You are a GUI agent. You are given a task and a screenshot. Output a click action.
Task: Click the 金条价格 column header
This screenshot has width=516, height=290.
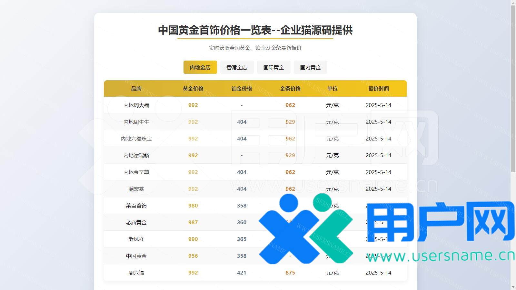[x=290, y=89]
